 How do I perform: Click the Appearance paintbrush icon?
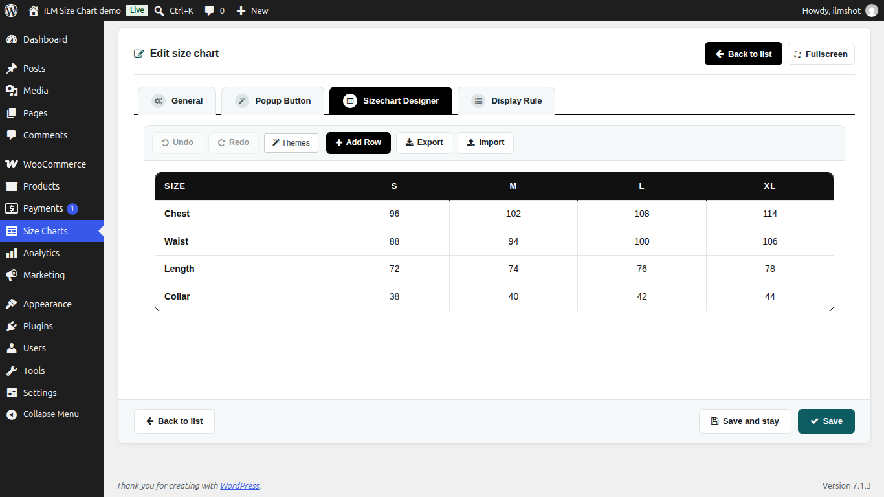(12, 304)
